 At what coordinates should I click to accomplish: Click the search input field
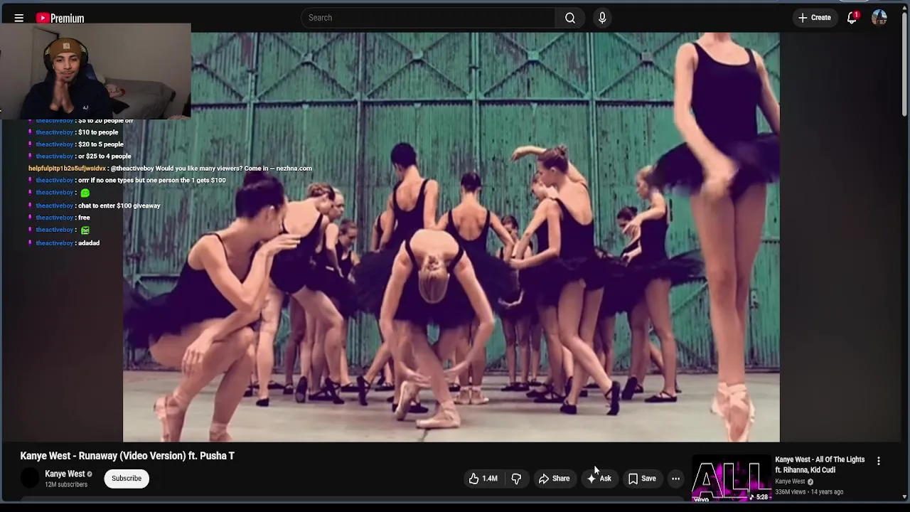pyautogui.click(x=428, y=18)
